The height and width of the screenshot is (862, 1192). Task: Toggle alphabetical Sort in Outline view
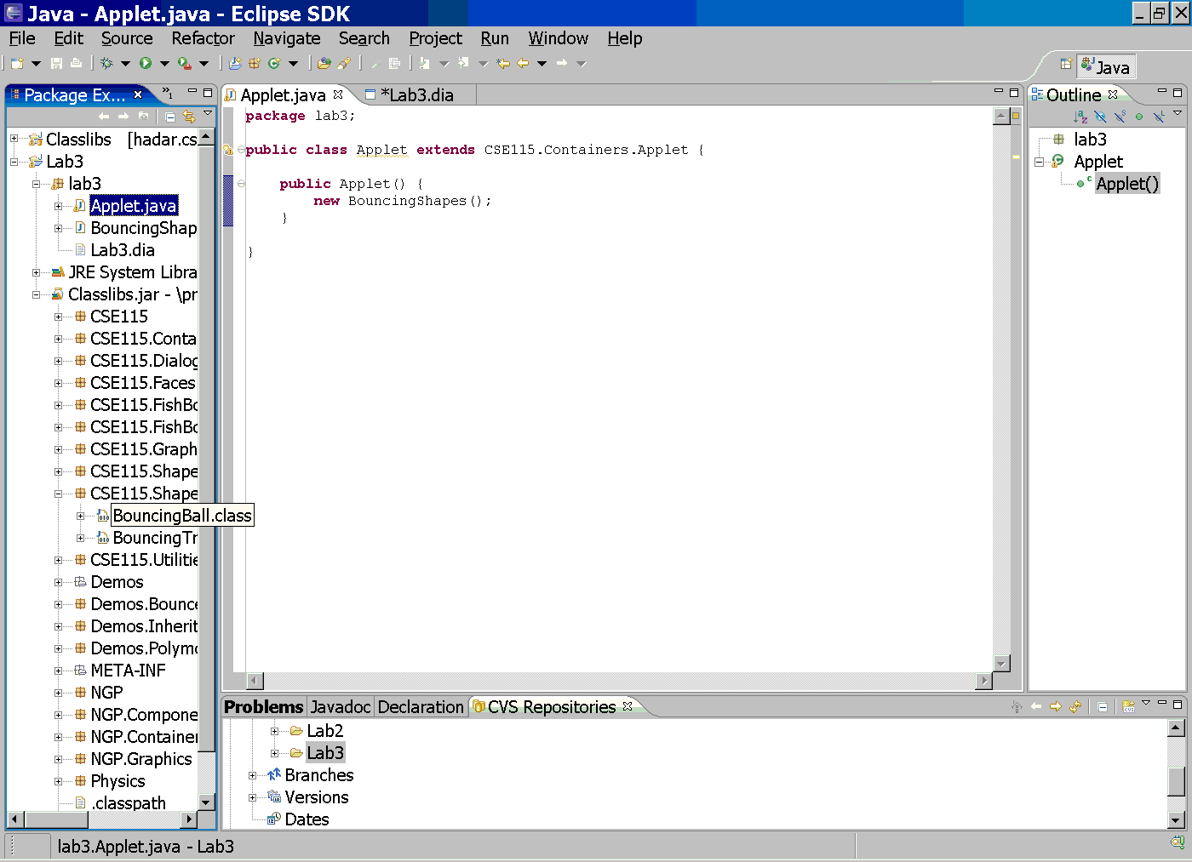click(1080, 117)
